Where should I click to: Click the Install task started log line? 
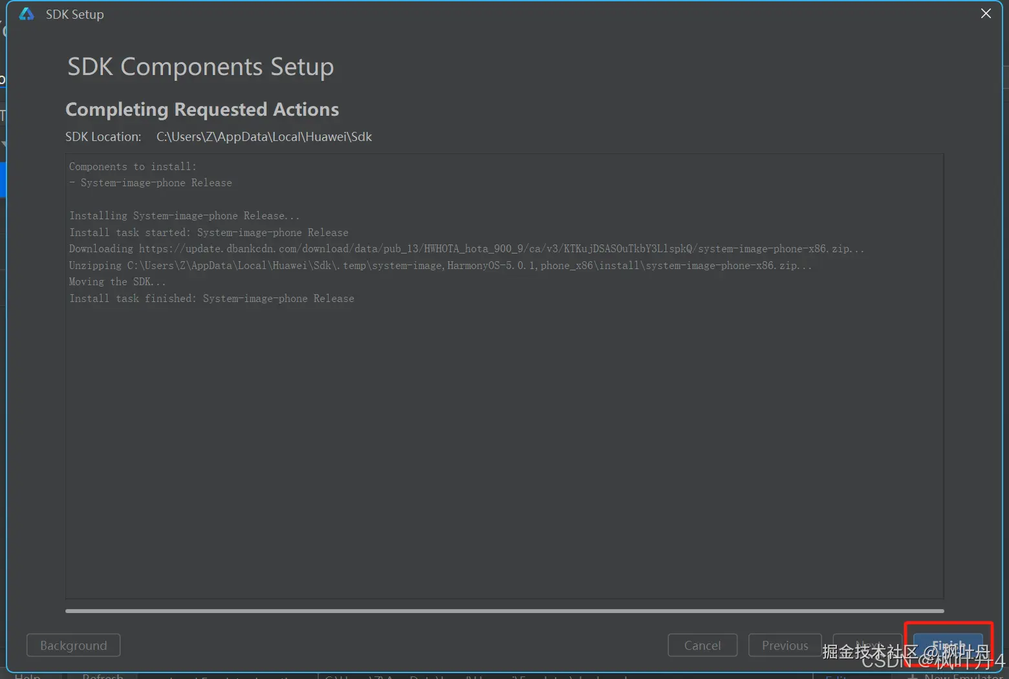click(x=208, y=232)
